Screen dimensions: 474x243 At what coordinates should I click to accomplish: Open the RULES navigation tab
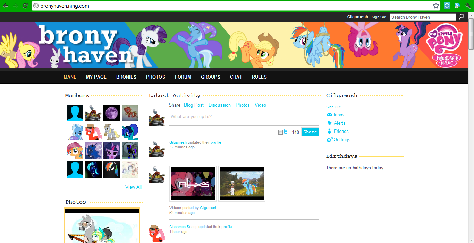click(259, 77)
